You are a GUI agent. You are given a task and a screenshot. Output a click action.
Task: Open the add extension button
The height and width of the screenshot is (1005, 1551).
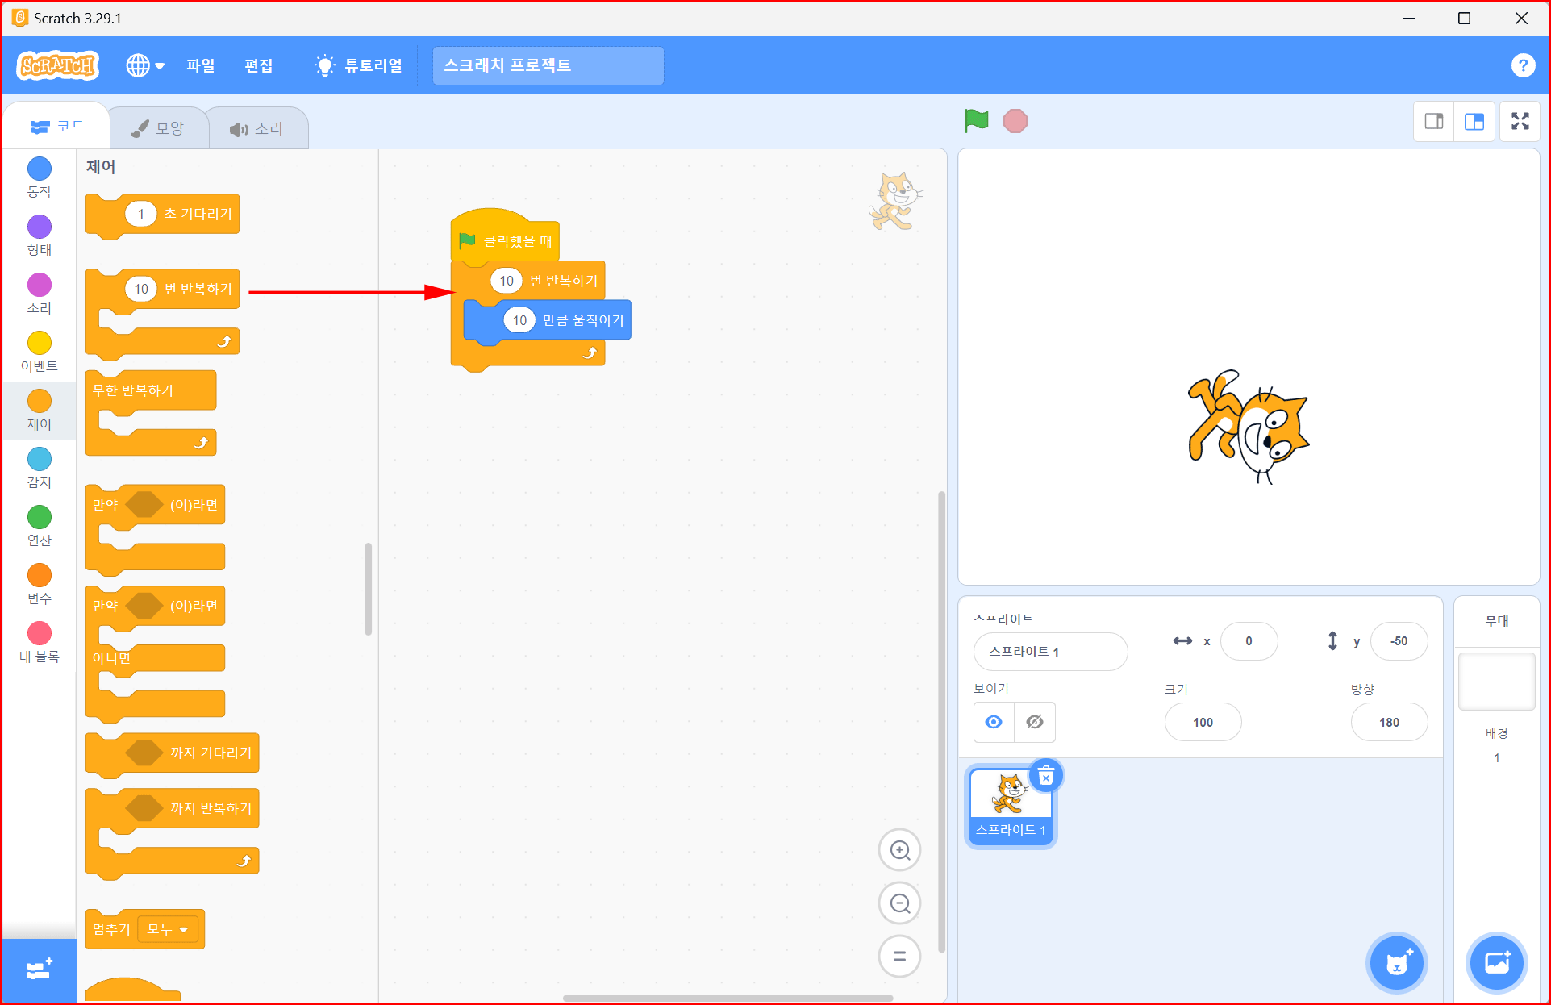pyautogui.click(x=39, y=970)
